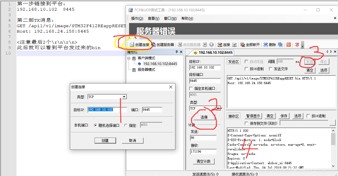Click the 连接 toolbar icon
The image size is (338, 176).
pos(220,45)
